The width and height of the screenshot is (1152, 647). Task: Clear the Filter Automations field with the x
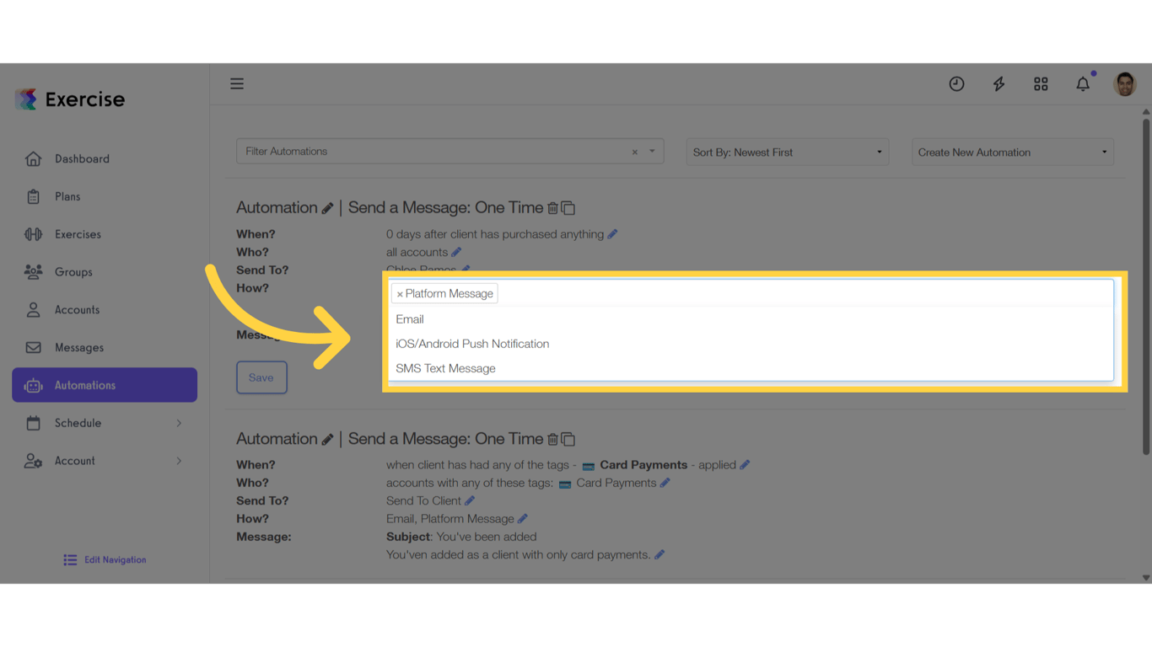click(x=634, y=152)
